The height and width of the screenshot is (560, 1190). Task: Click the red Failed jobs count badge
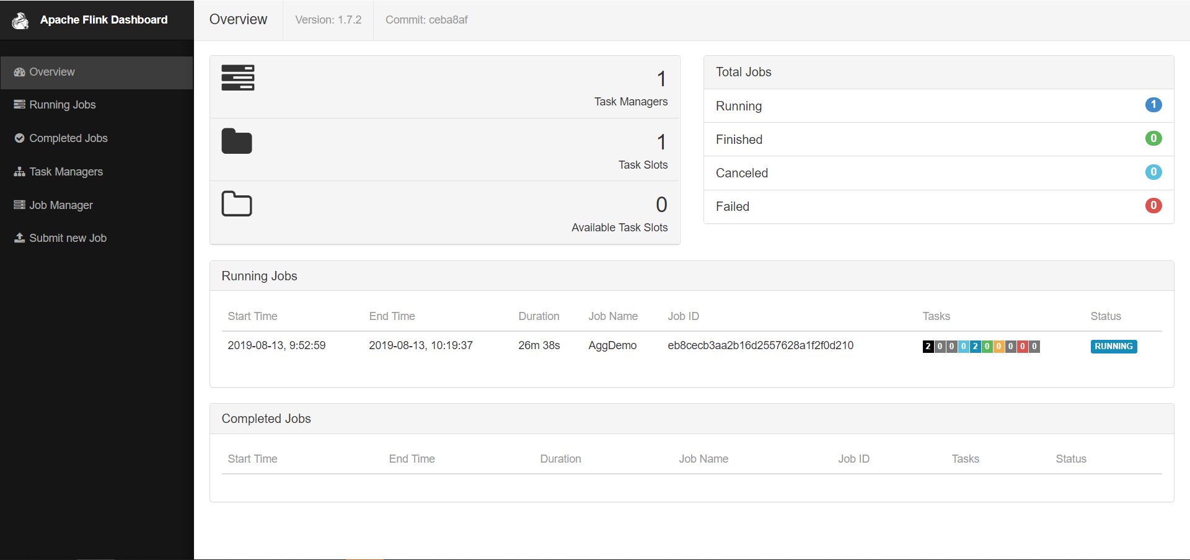[x=1153, y=205]
